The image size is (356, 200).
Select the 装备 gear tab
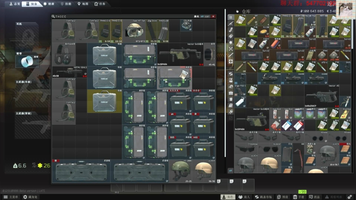tap(32, 4)
